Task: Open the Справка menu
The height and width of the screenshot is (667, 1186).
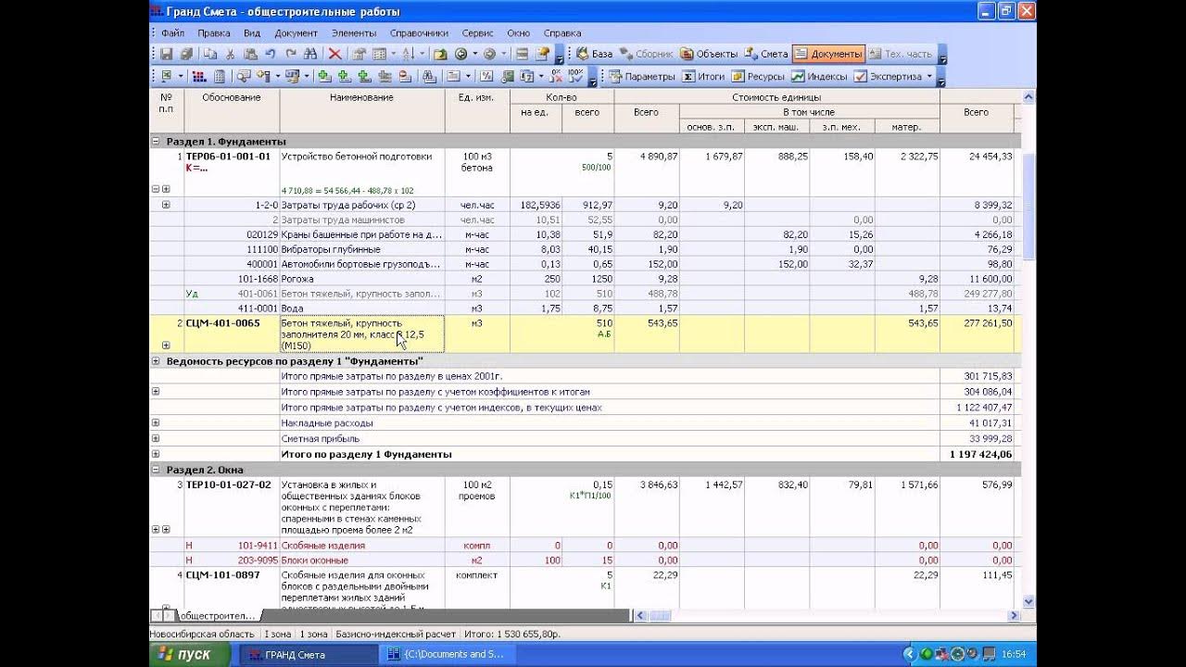Action: pyautogui.click(x=562, y=32)
